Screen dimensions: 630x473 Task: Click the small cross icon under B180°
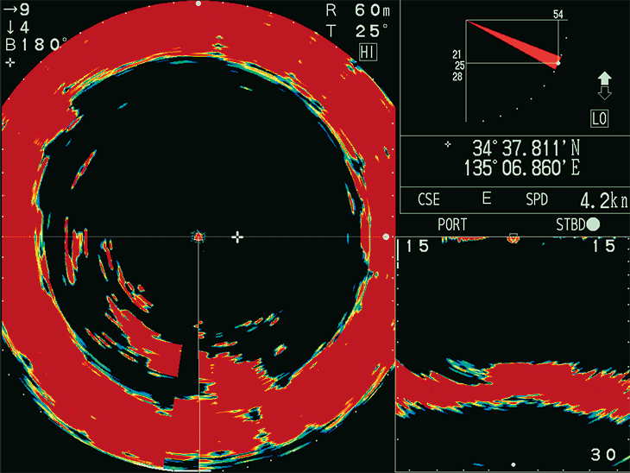(10, 63)
